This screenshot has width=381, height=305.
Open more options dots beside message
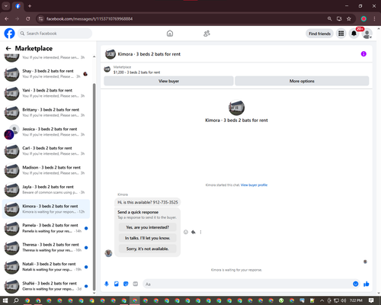tap(200, 232)
